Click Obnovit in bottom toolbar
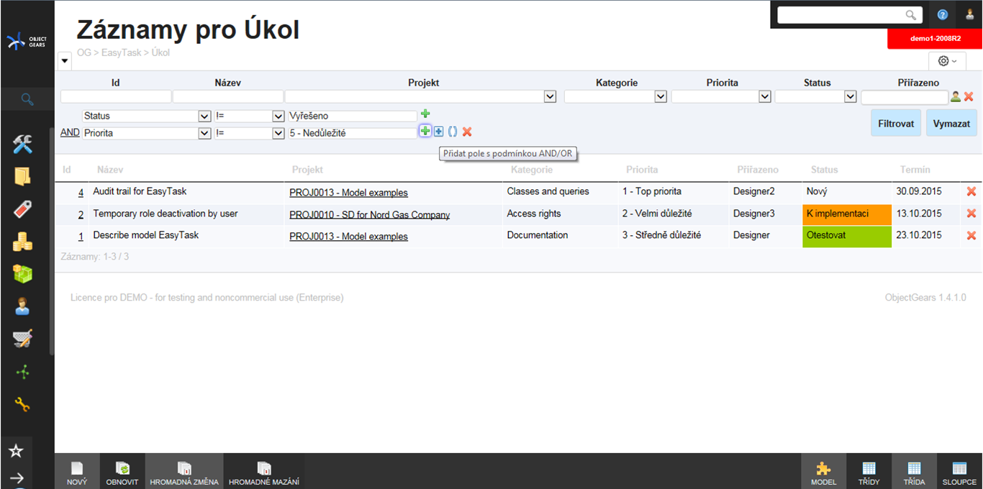The image size is (983, 489). pos(122,471)
